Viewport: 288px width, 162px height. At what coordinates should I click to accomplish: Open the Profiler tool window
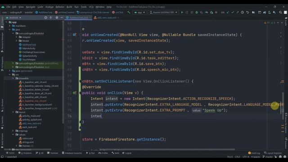[x=103, y=153]
